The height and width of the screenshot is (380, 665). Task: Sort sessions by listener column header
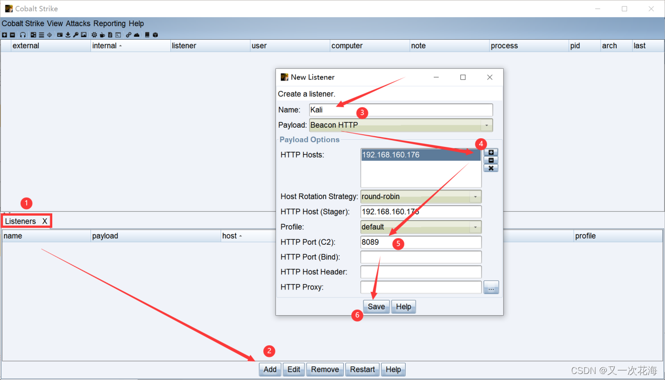point(210,46)
